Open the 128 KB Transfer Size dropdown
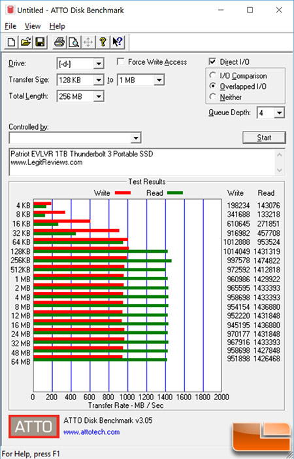The image size is (294, 459). point(99,80)
